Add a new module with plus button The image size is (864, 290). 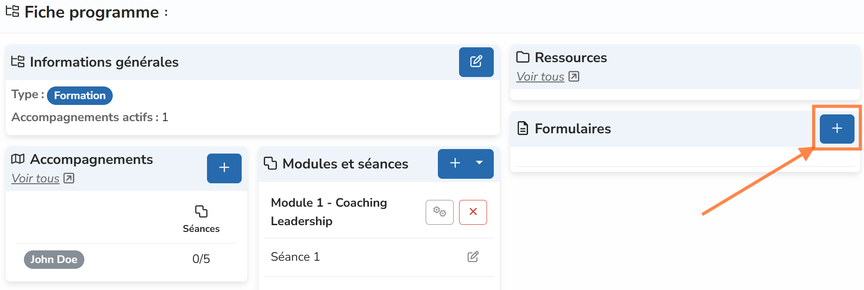(455, 163)
